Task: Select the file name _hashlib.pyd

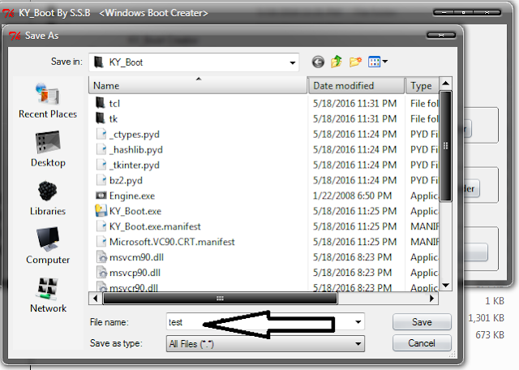Action: point(136,150)
